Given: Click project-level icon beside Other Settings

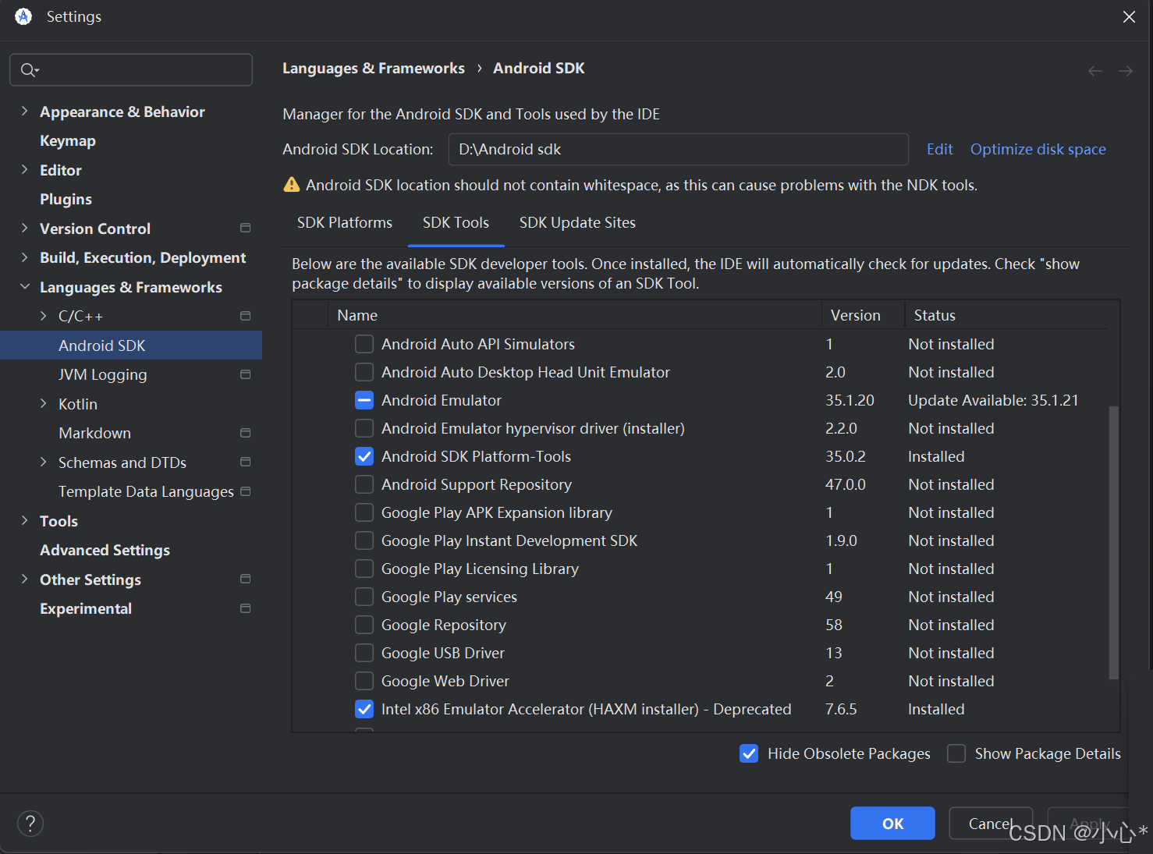Looking at the screenshot, I should [x=246, y=579].
